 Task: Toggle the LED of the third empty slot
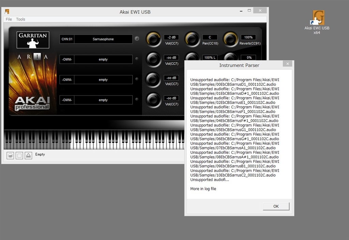tap(137, 79)
